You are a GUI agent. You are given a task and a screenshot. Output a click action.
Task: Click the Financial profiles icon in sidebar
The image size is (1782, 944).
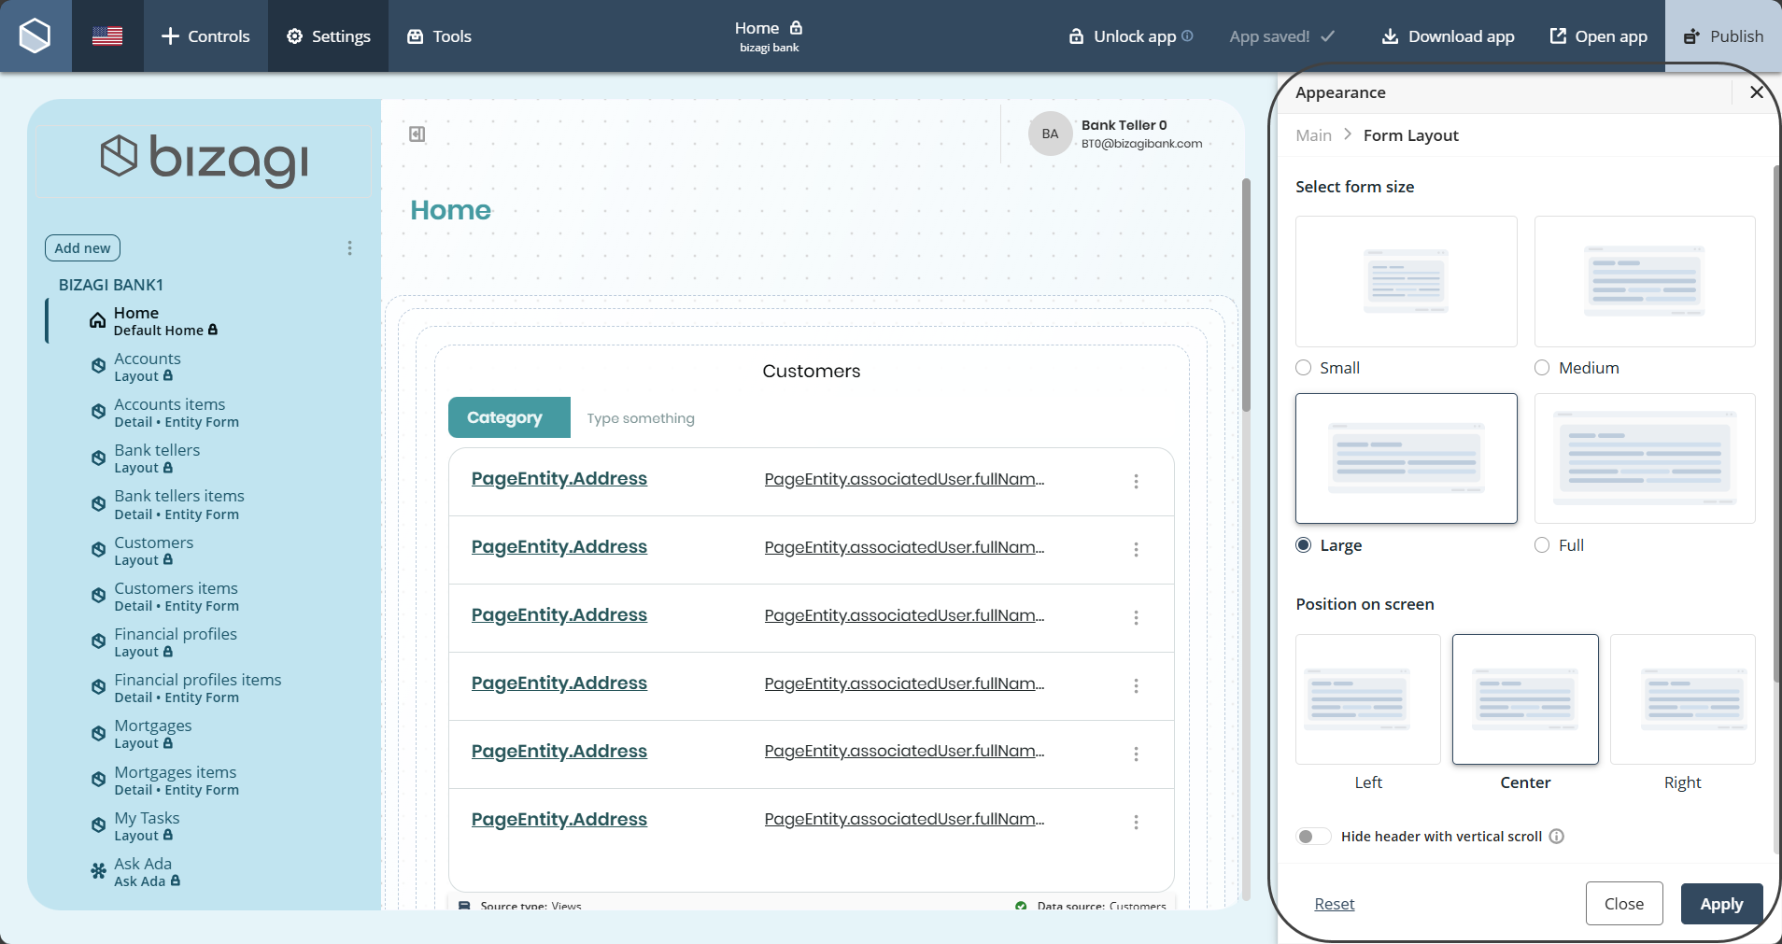click(x=98, y=641)
